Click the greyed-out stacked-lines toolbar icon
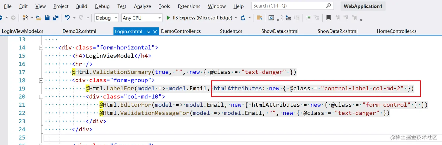Viewport: 442px width, 145px height. click(297, 18)
